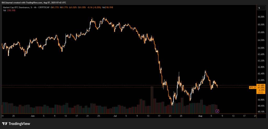Click the Jul date on time axis
The height and width of the screenshot is (129, 268).
(115, 115)
